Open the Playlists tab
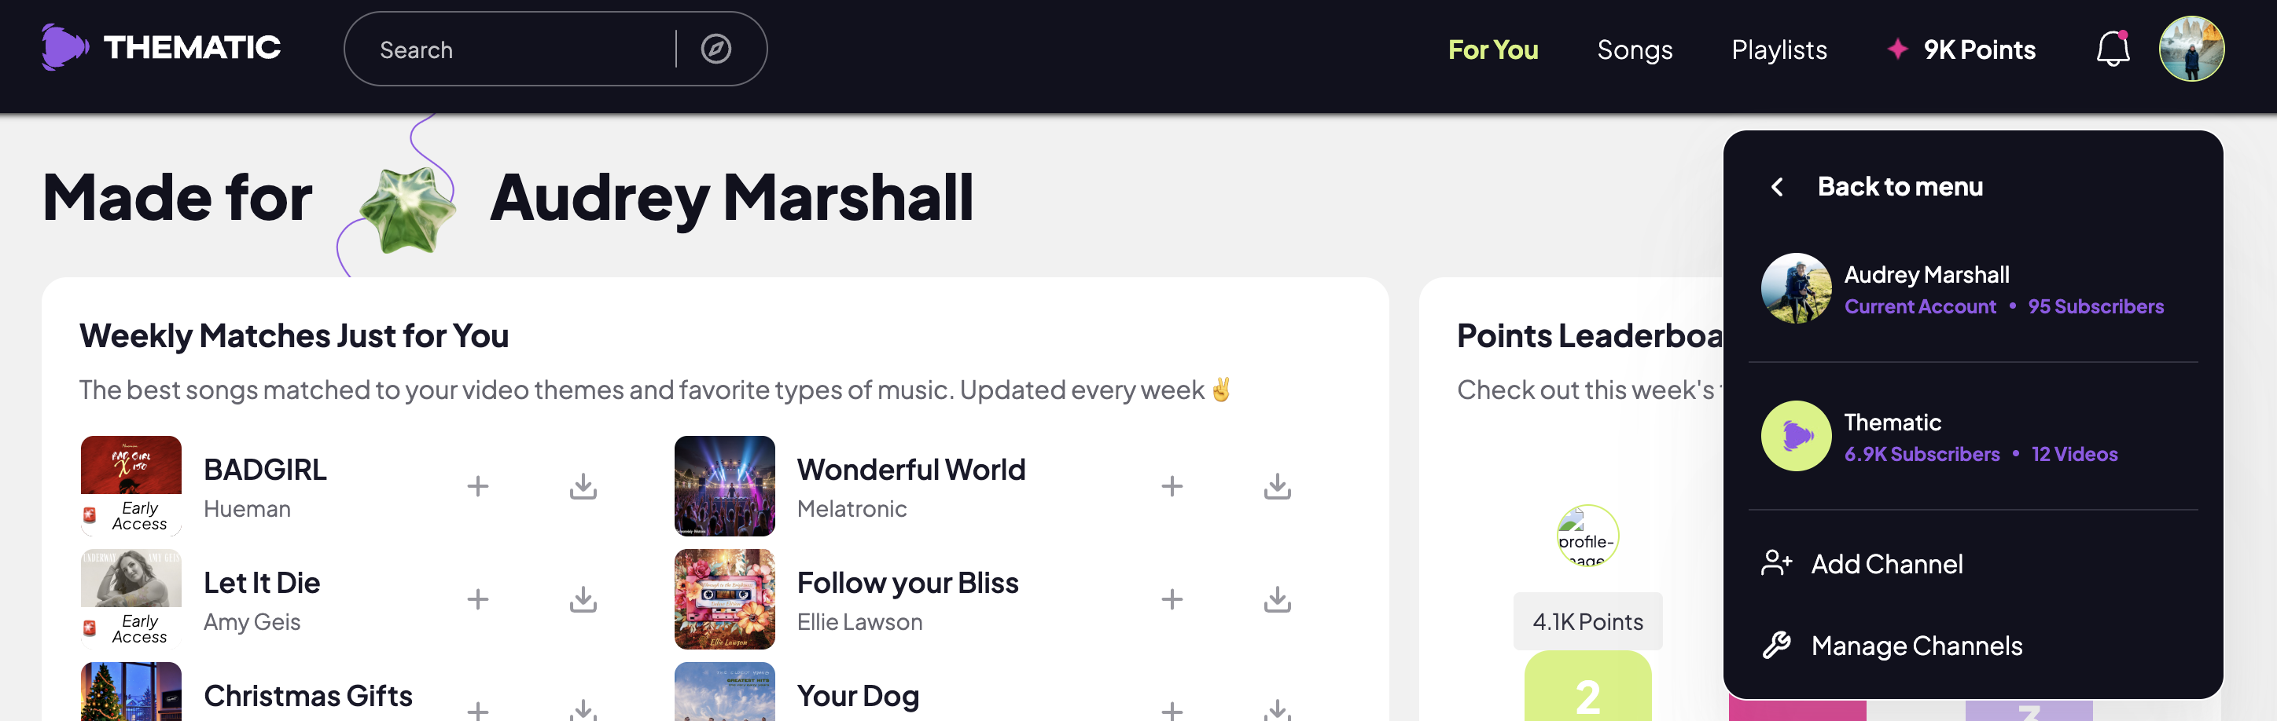This screenshot has height=721, width=2277. tap(1779, 50)
